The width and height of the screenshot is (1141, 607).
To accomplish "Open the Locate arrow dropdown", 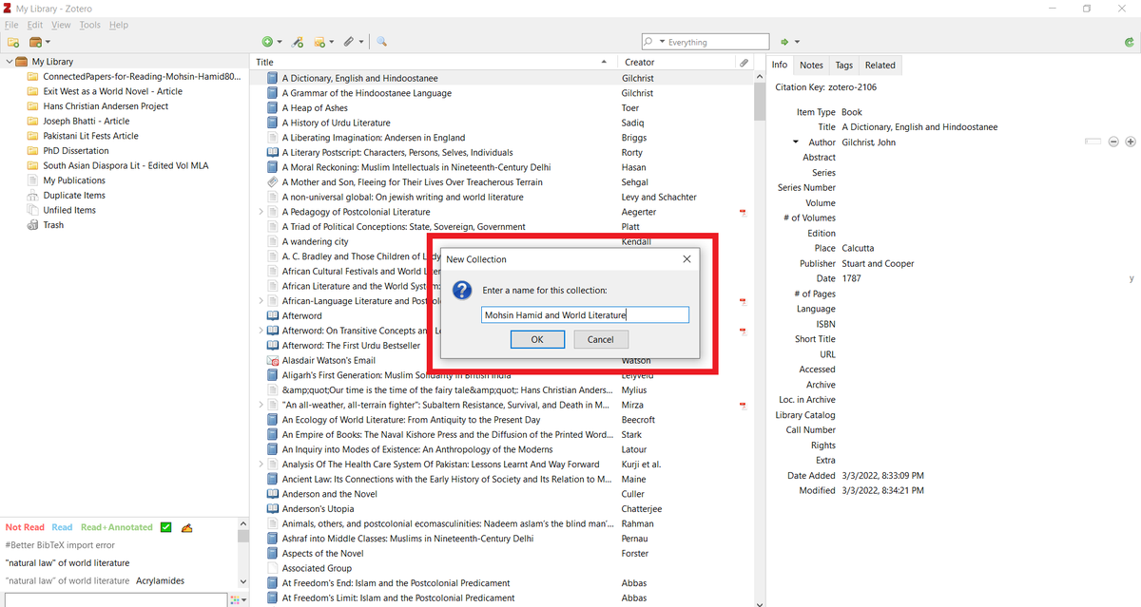I will coord(797,42).
